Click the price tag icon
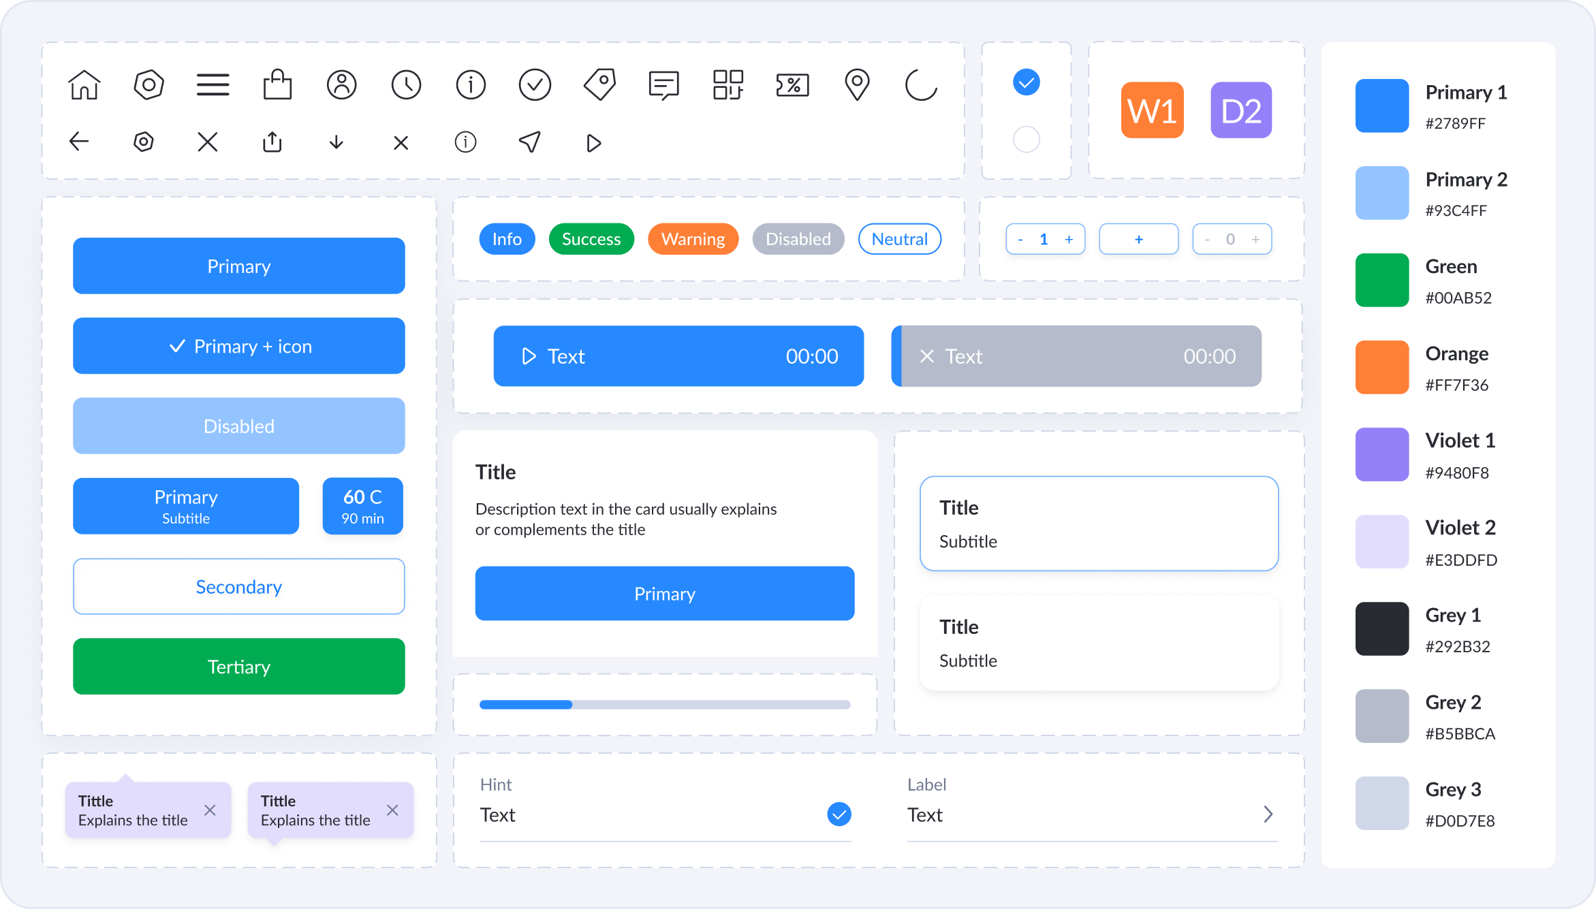 (599, 85)
